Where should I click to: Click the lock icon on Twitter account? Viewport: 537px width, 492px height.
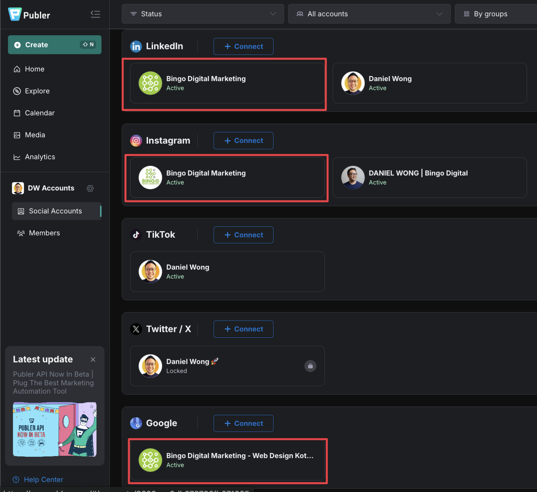310,366
